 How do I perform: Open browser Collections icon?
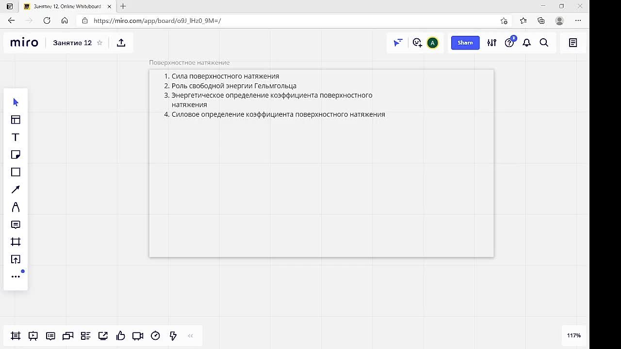(x=541, y=21)
